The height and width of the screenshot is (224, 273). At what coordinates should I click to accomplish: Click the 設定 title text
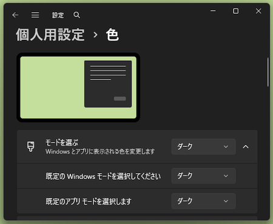(x=58, y=15)
